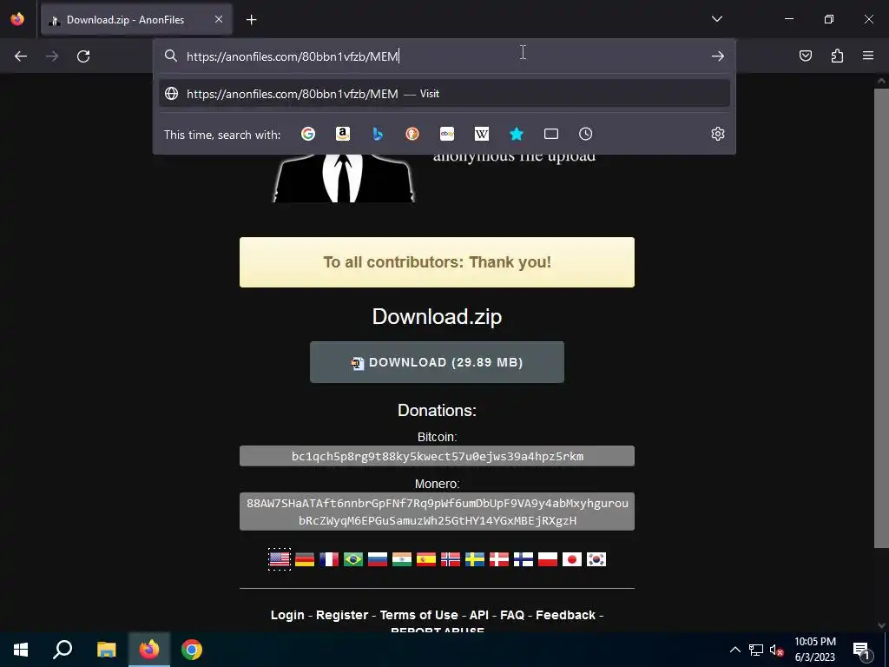Viewport: 889px width, 667px height.
Task: Click the page vertical scrollbar thumb
Action: [x=881, y=318]
